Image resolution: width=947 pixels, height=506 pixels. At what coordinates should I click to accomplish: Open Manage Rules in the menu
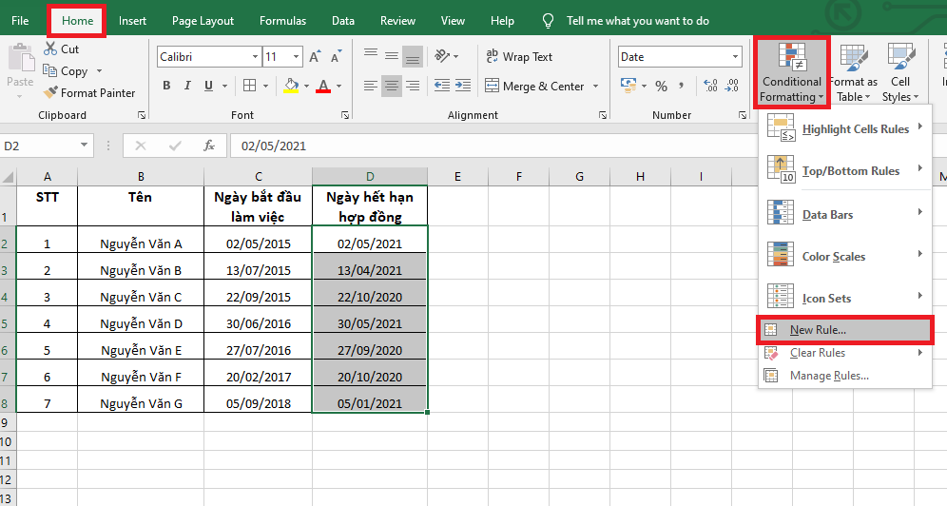point(828,376)
